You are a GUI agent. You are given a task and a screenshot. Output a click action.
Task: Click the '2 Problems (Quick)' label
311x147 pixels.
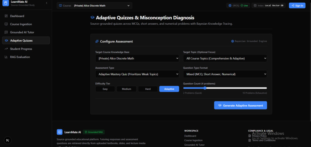point(193,93)
